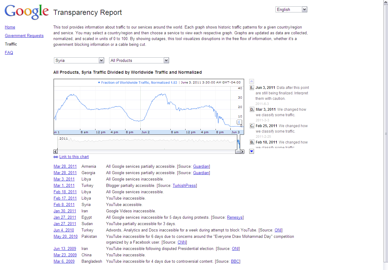Image resolution: width=388 pixels, height=270 pixels.
Task: Open Feb 8, 2011 Syria entry
Action: point(64,204)
